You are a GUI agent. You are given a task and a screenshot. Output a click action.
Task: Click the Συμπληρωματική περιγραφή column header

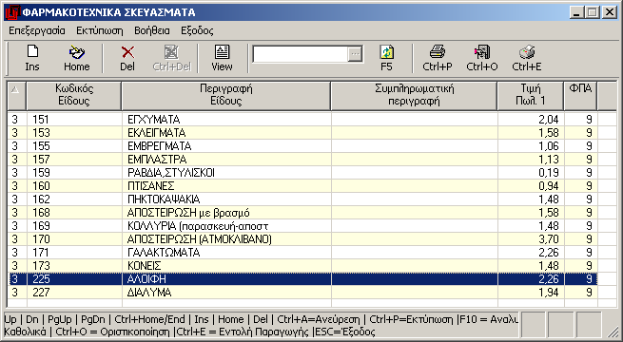click(414, 96)
